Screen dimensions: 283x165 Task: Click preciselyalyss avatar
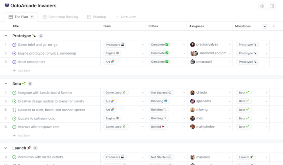(192, 44)
